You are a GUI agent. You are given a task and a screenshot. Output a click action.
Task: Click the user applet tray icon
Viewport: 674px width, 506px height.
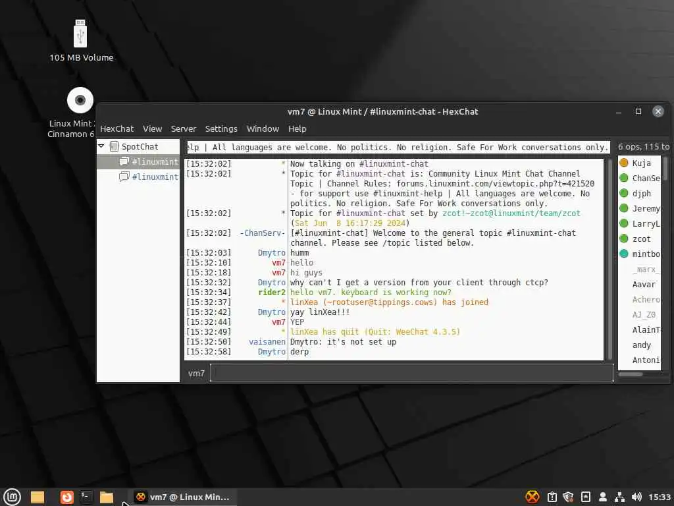click(603, 497)
